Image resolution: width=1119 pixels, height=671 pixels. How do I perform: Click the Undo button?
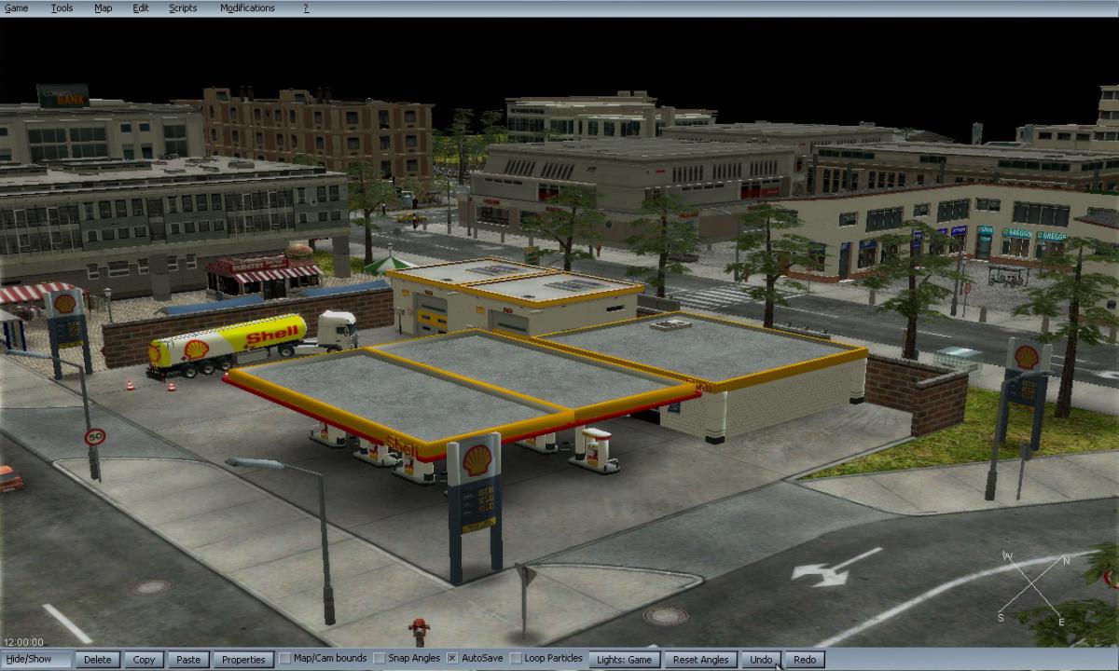(762, 660)
